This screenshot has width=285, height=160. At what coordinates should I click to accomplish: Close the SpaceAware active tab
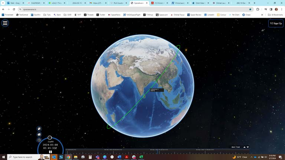click(x=147, y=3)
